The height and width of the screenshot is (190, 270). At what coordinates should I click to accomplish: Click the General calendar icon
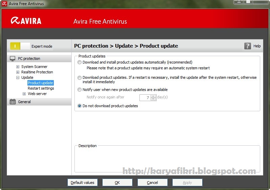13,102
